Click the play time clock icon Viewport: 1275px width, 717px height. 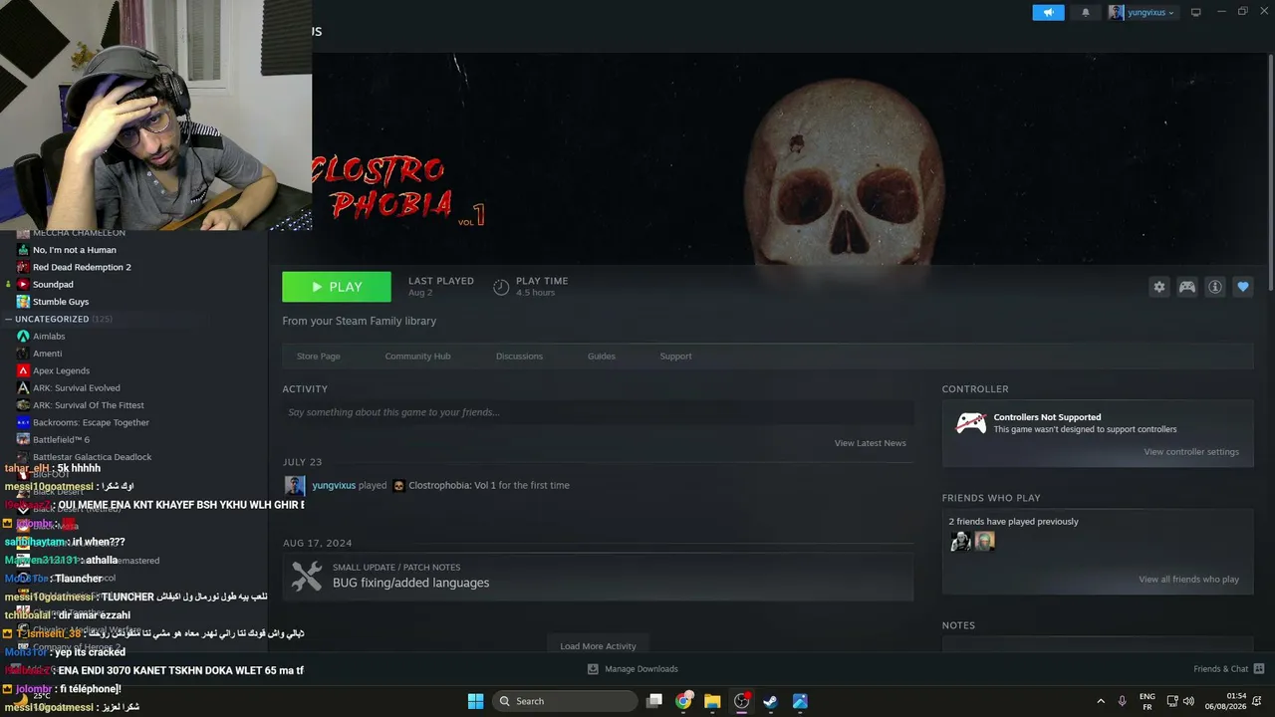click(501, 287)
